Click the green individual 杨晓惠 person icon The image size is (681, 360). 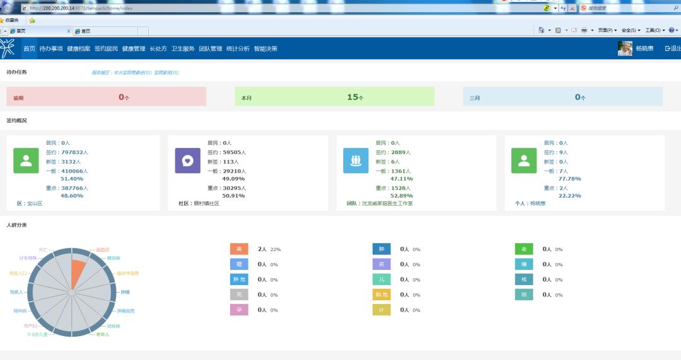pyautogui.click(x=524, y=160)
